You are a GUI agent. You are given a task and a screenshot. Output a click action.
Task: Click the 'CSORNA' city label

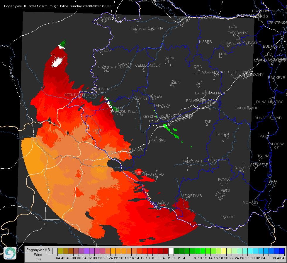coord(156,28)
